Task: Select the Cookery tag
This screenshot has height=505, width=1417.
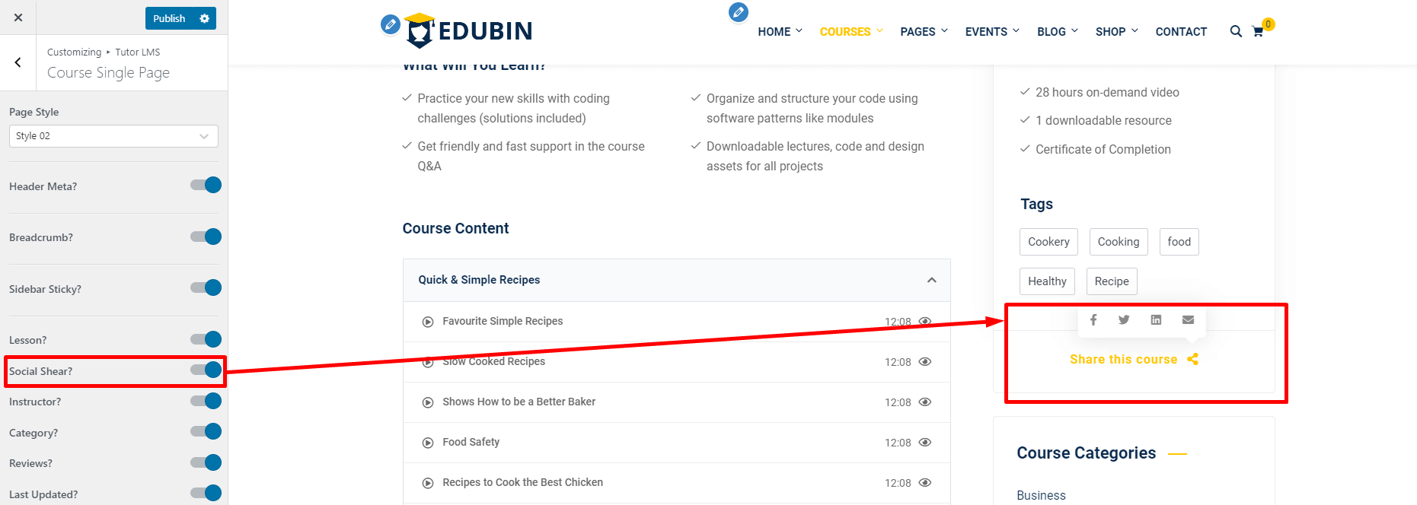Action: coord(1048,242)
